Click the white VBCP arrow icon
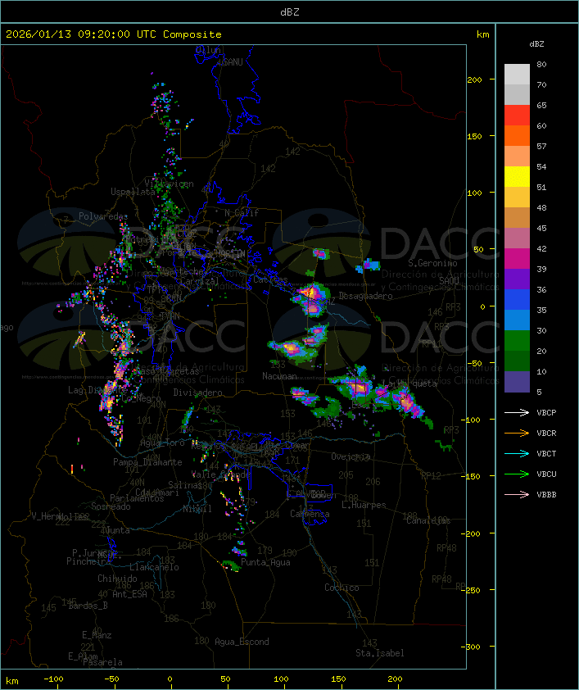The image size is (579, 690). pyautogui.click(x=518, y=412)
